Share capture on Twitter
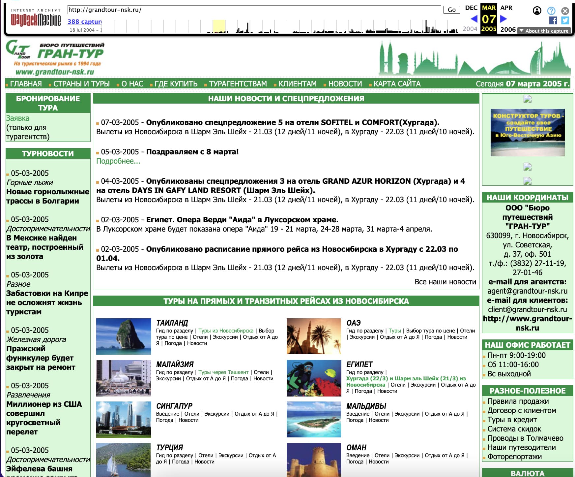Screen dimensions: 575x477 click(565, 20)
